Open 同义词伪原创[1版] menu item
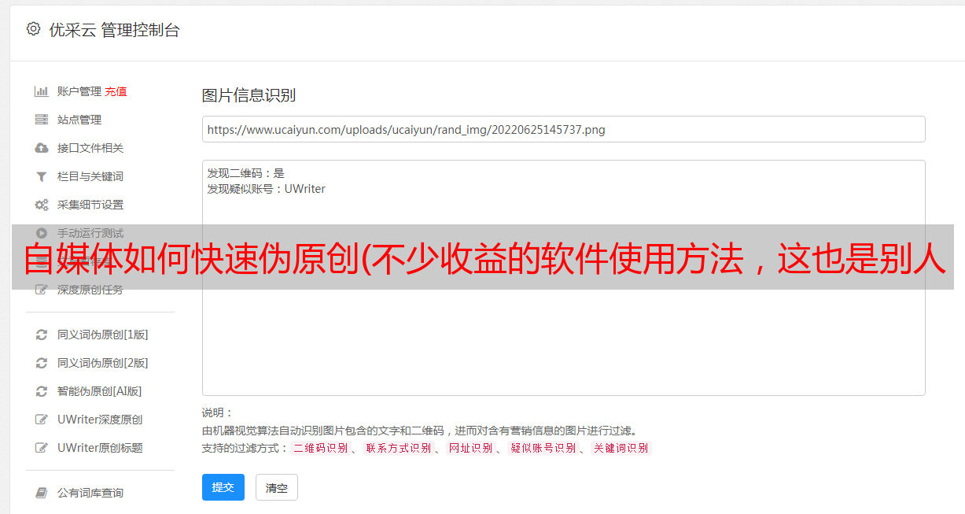Viewport: 965px width, 514px height. click(x=103, y=335)
